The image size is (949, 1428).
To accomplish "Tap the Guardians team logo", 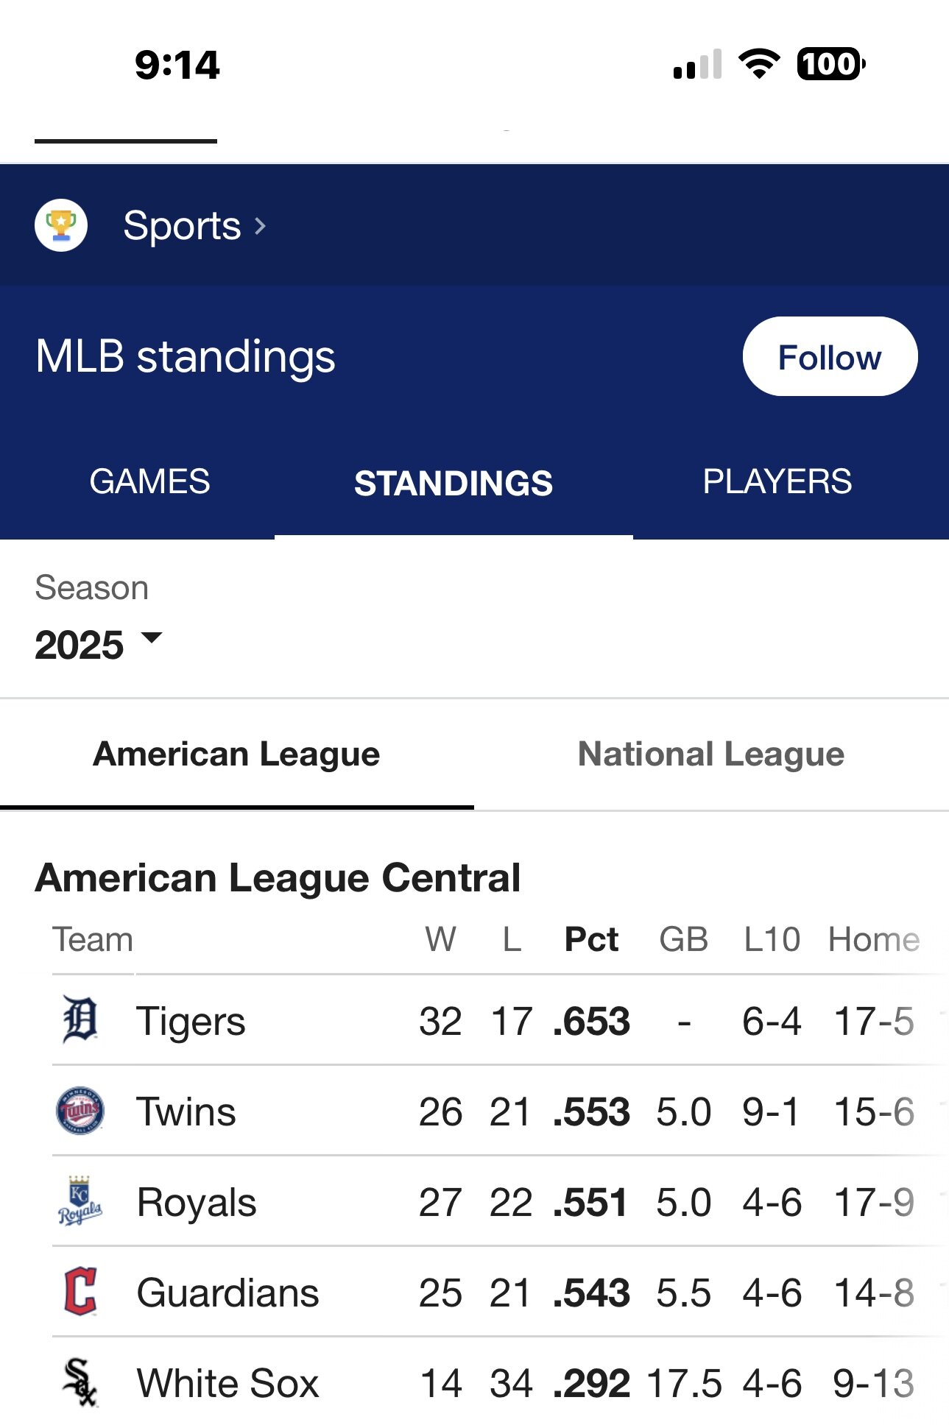I will click(80, 1291).
